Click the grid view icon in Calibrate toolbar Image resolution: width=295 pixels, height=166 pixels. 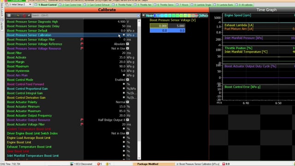[9, 15]
